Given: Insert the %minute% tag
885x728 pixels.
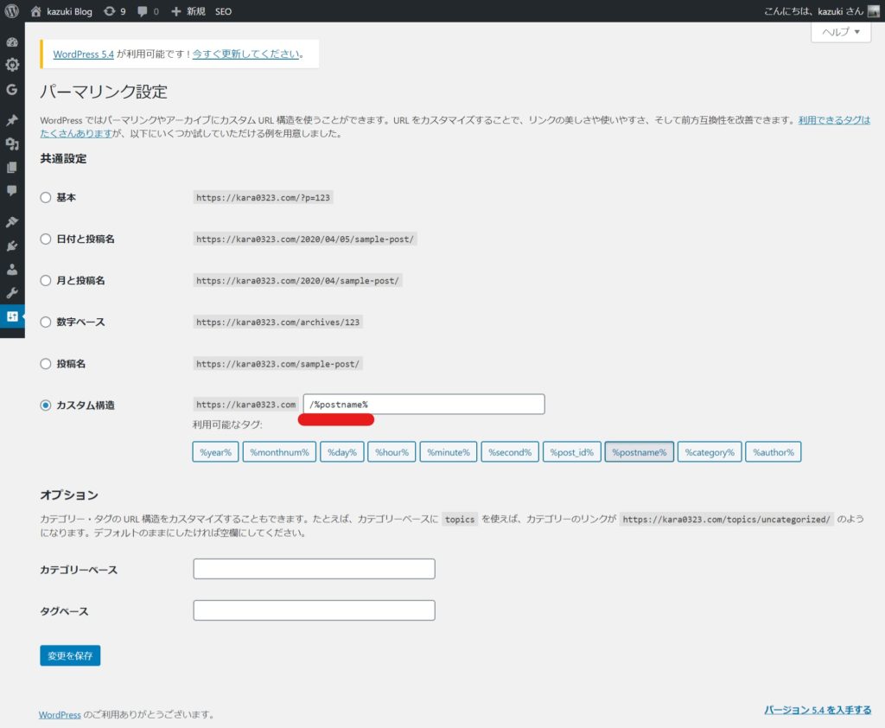Looking at the screenshot, I should [x=449, y=452].
